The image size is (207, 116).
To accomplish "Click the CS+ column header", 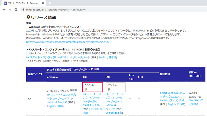I will coord(85,77).
